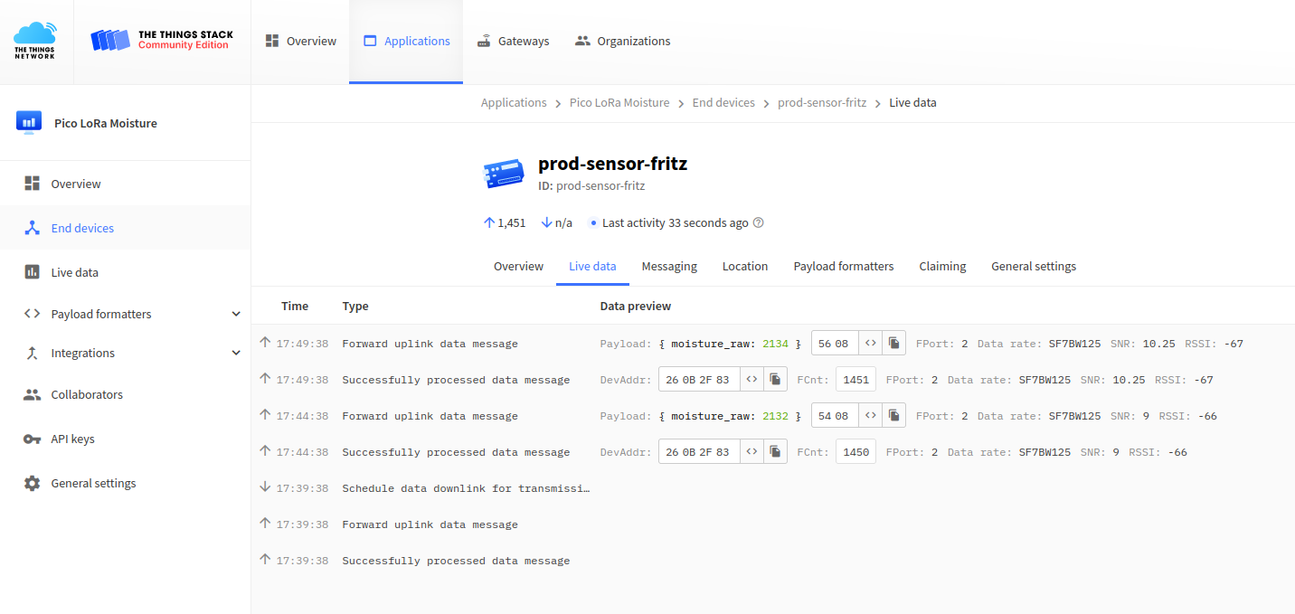The height and width of the screenshot is (614, 1295).
Task: Expand the Integrations sidebar menu
Action: (236, 353)
